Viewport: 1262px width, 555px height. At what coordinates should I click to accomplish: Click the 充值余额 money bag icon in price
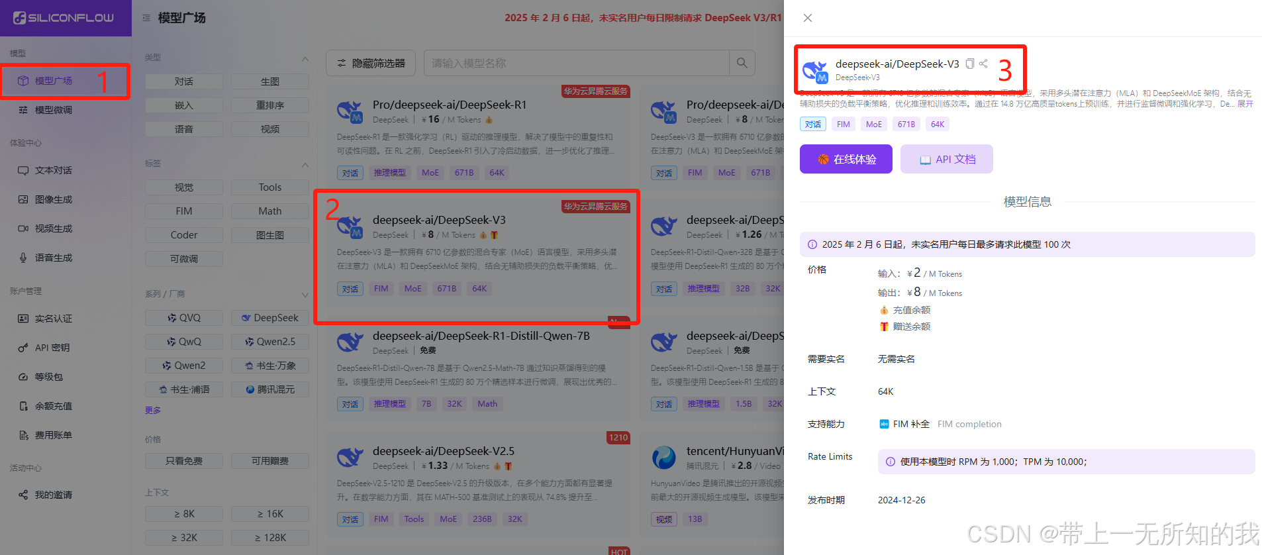click(884, 310)
